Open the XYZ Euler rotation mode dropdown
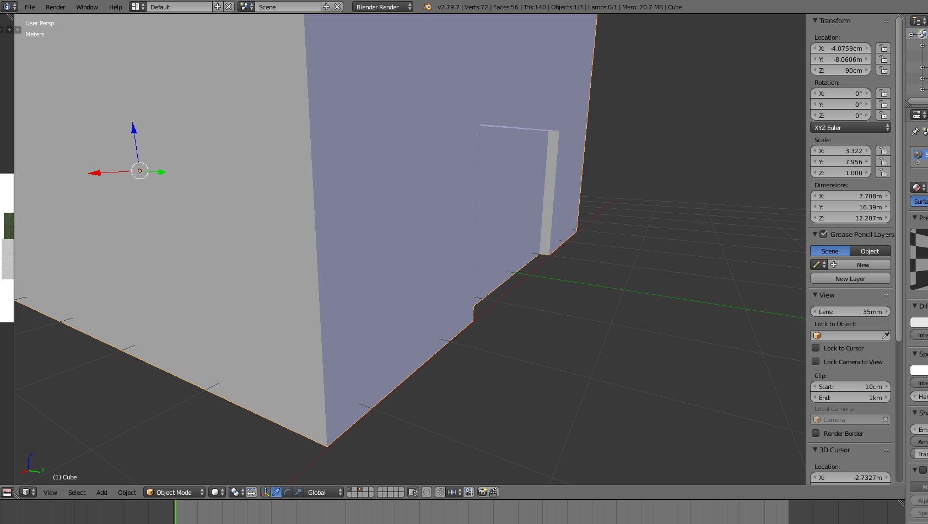 click(850, 127)
